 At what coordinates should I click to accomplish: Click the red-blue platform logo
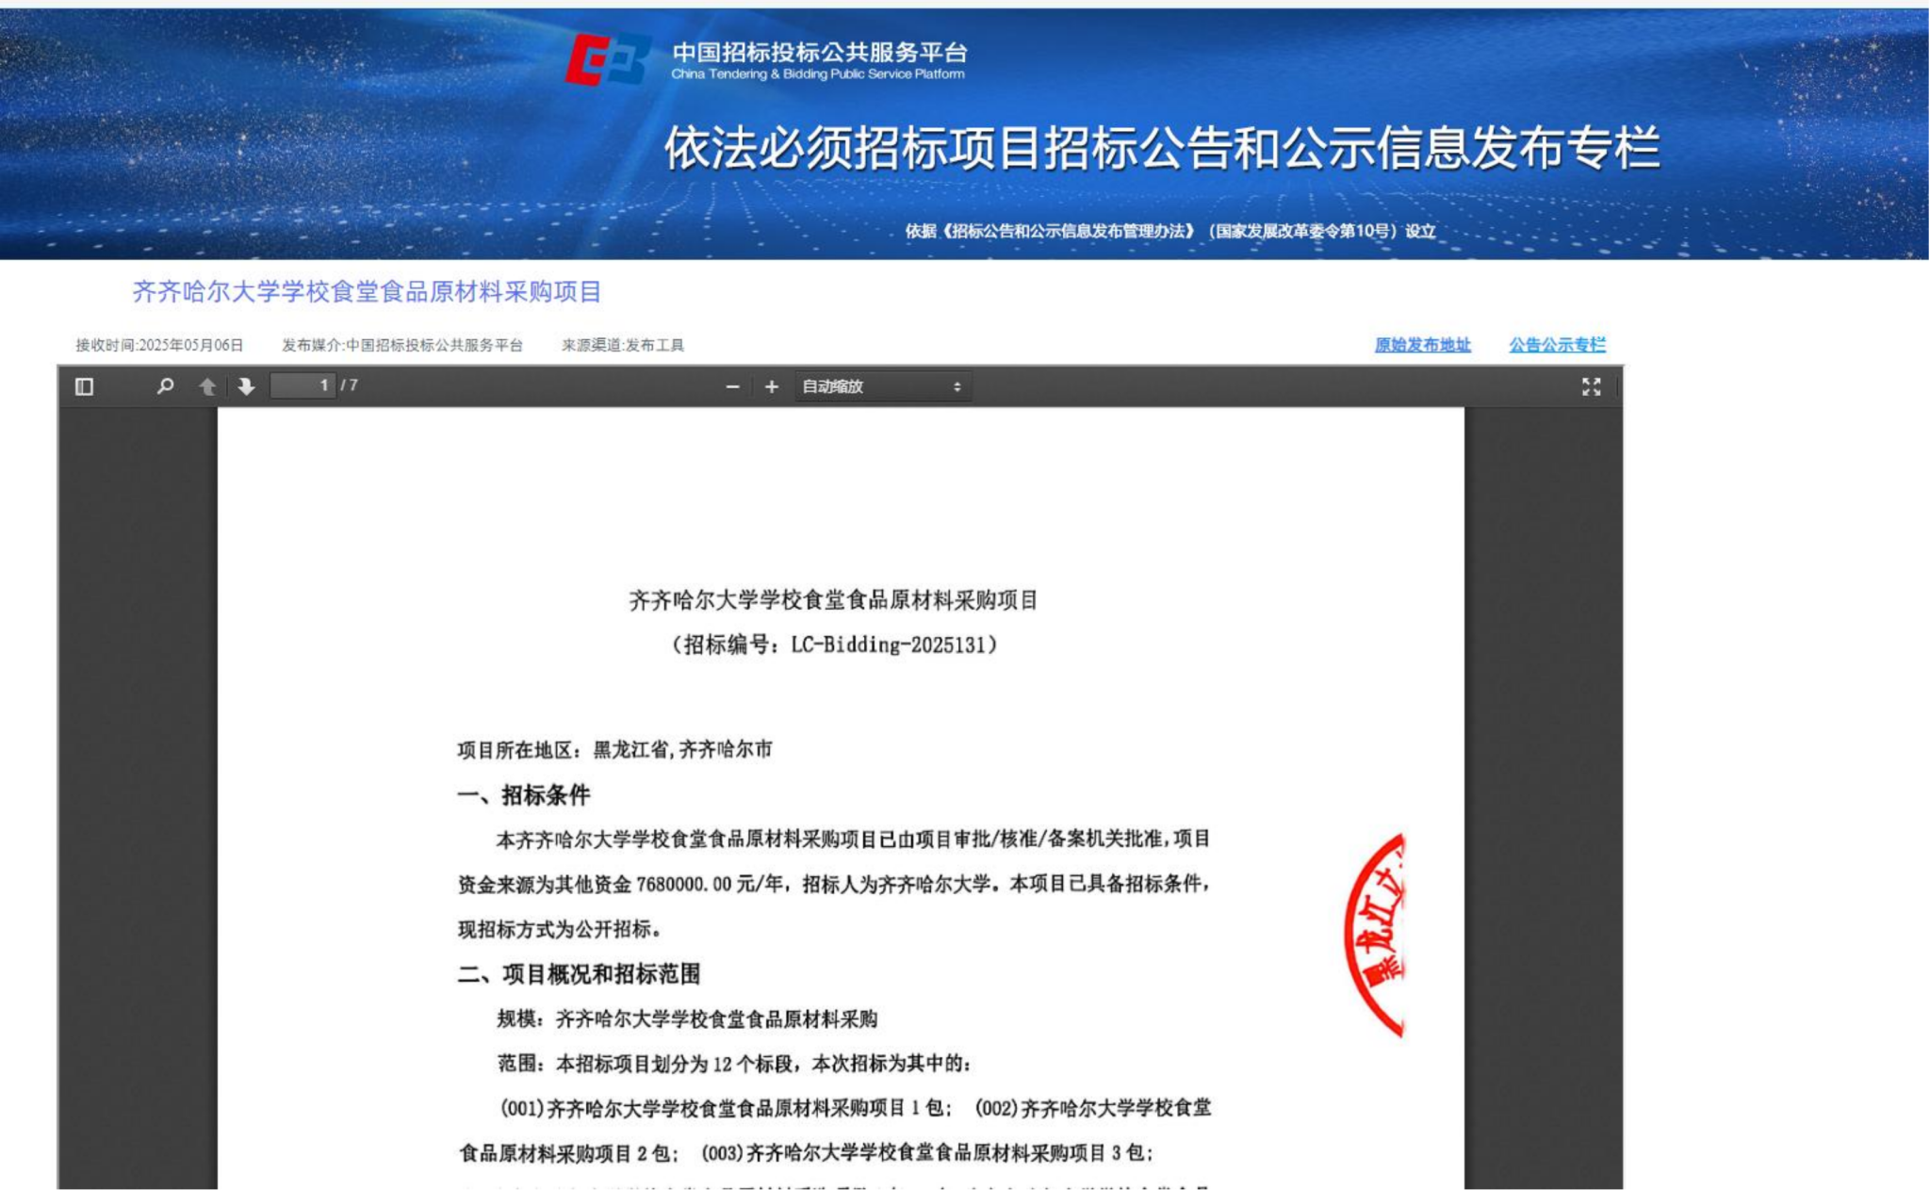pos(608,60)
